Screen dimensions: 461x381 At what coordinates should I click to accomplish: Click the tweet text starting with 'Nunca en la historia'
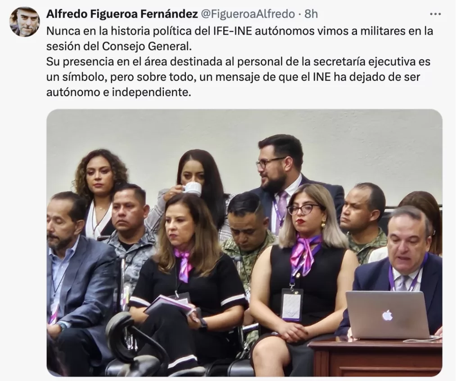point(240,39)
